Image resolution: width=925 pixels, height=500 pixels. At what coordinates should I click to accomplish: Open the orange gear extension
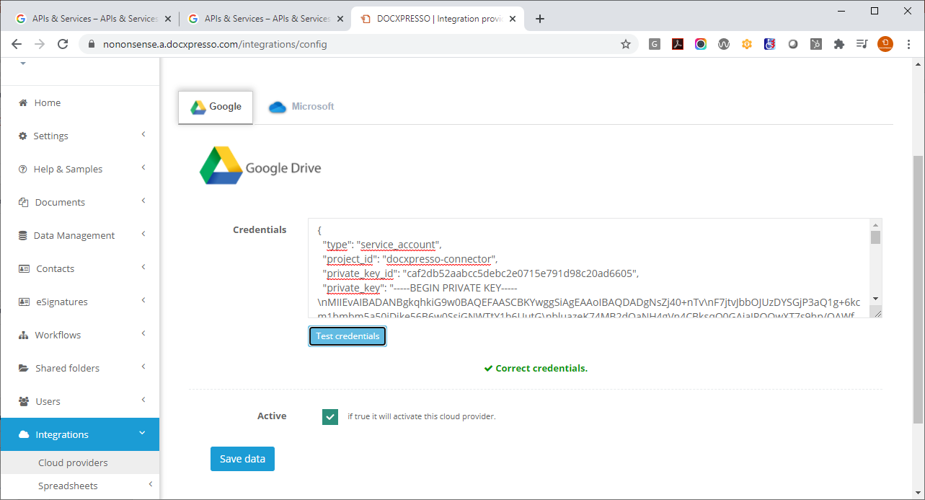click(747, 44)
